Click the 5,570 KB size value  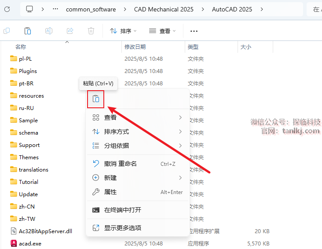[x=258, y=243]
